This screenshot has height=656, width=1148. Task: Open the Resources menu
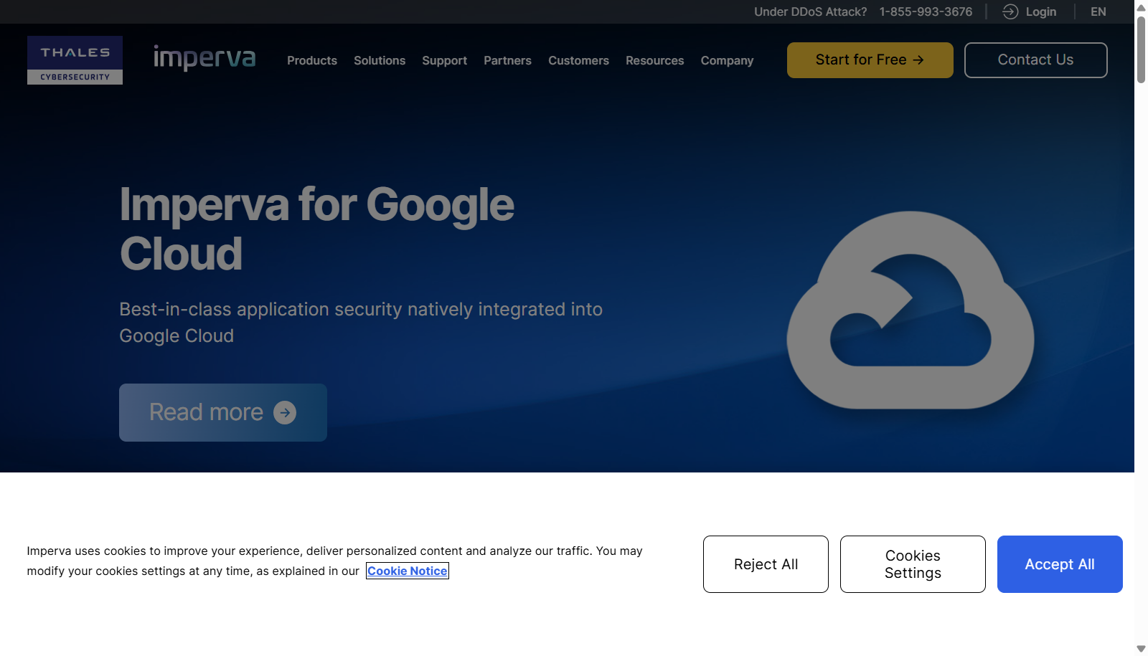[654, 61]
